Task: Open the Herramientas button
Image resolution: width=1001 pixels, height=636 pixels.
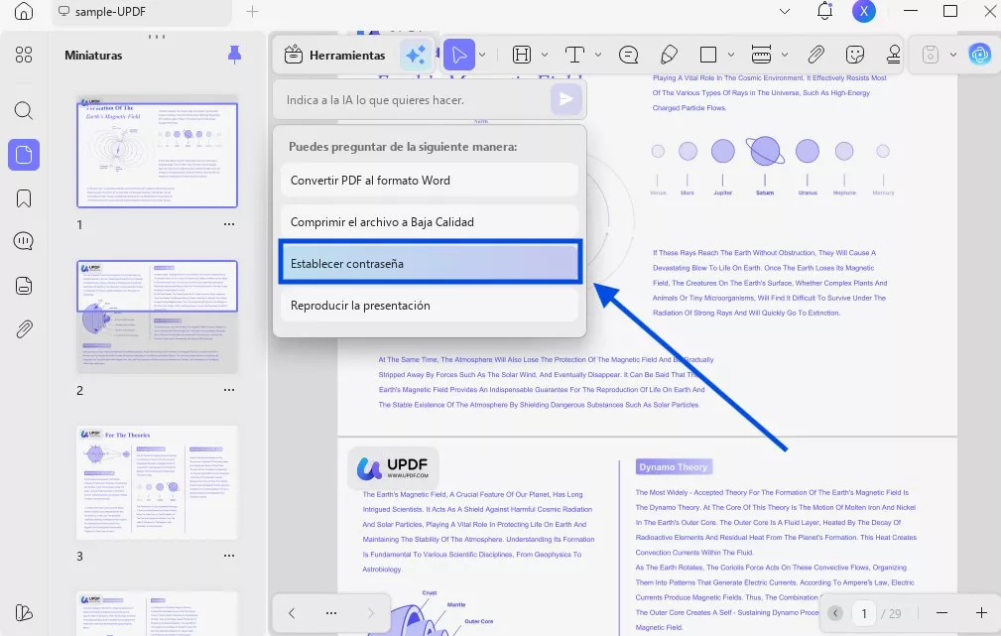Action: pos(335,56)
